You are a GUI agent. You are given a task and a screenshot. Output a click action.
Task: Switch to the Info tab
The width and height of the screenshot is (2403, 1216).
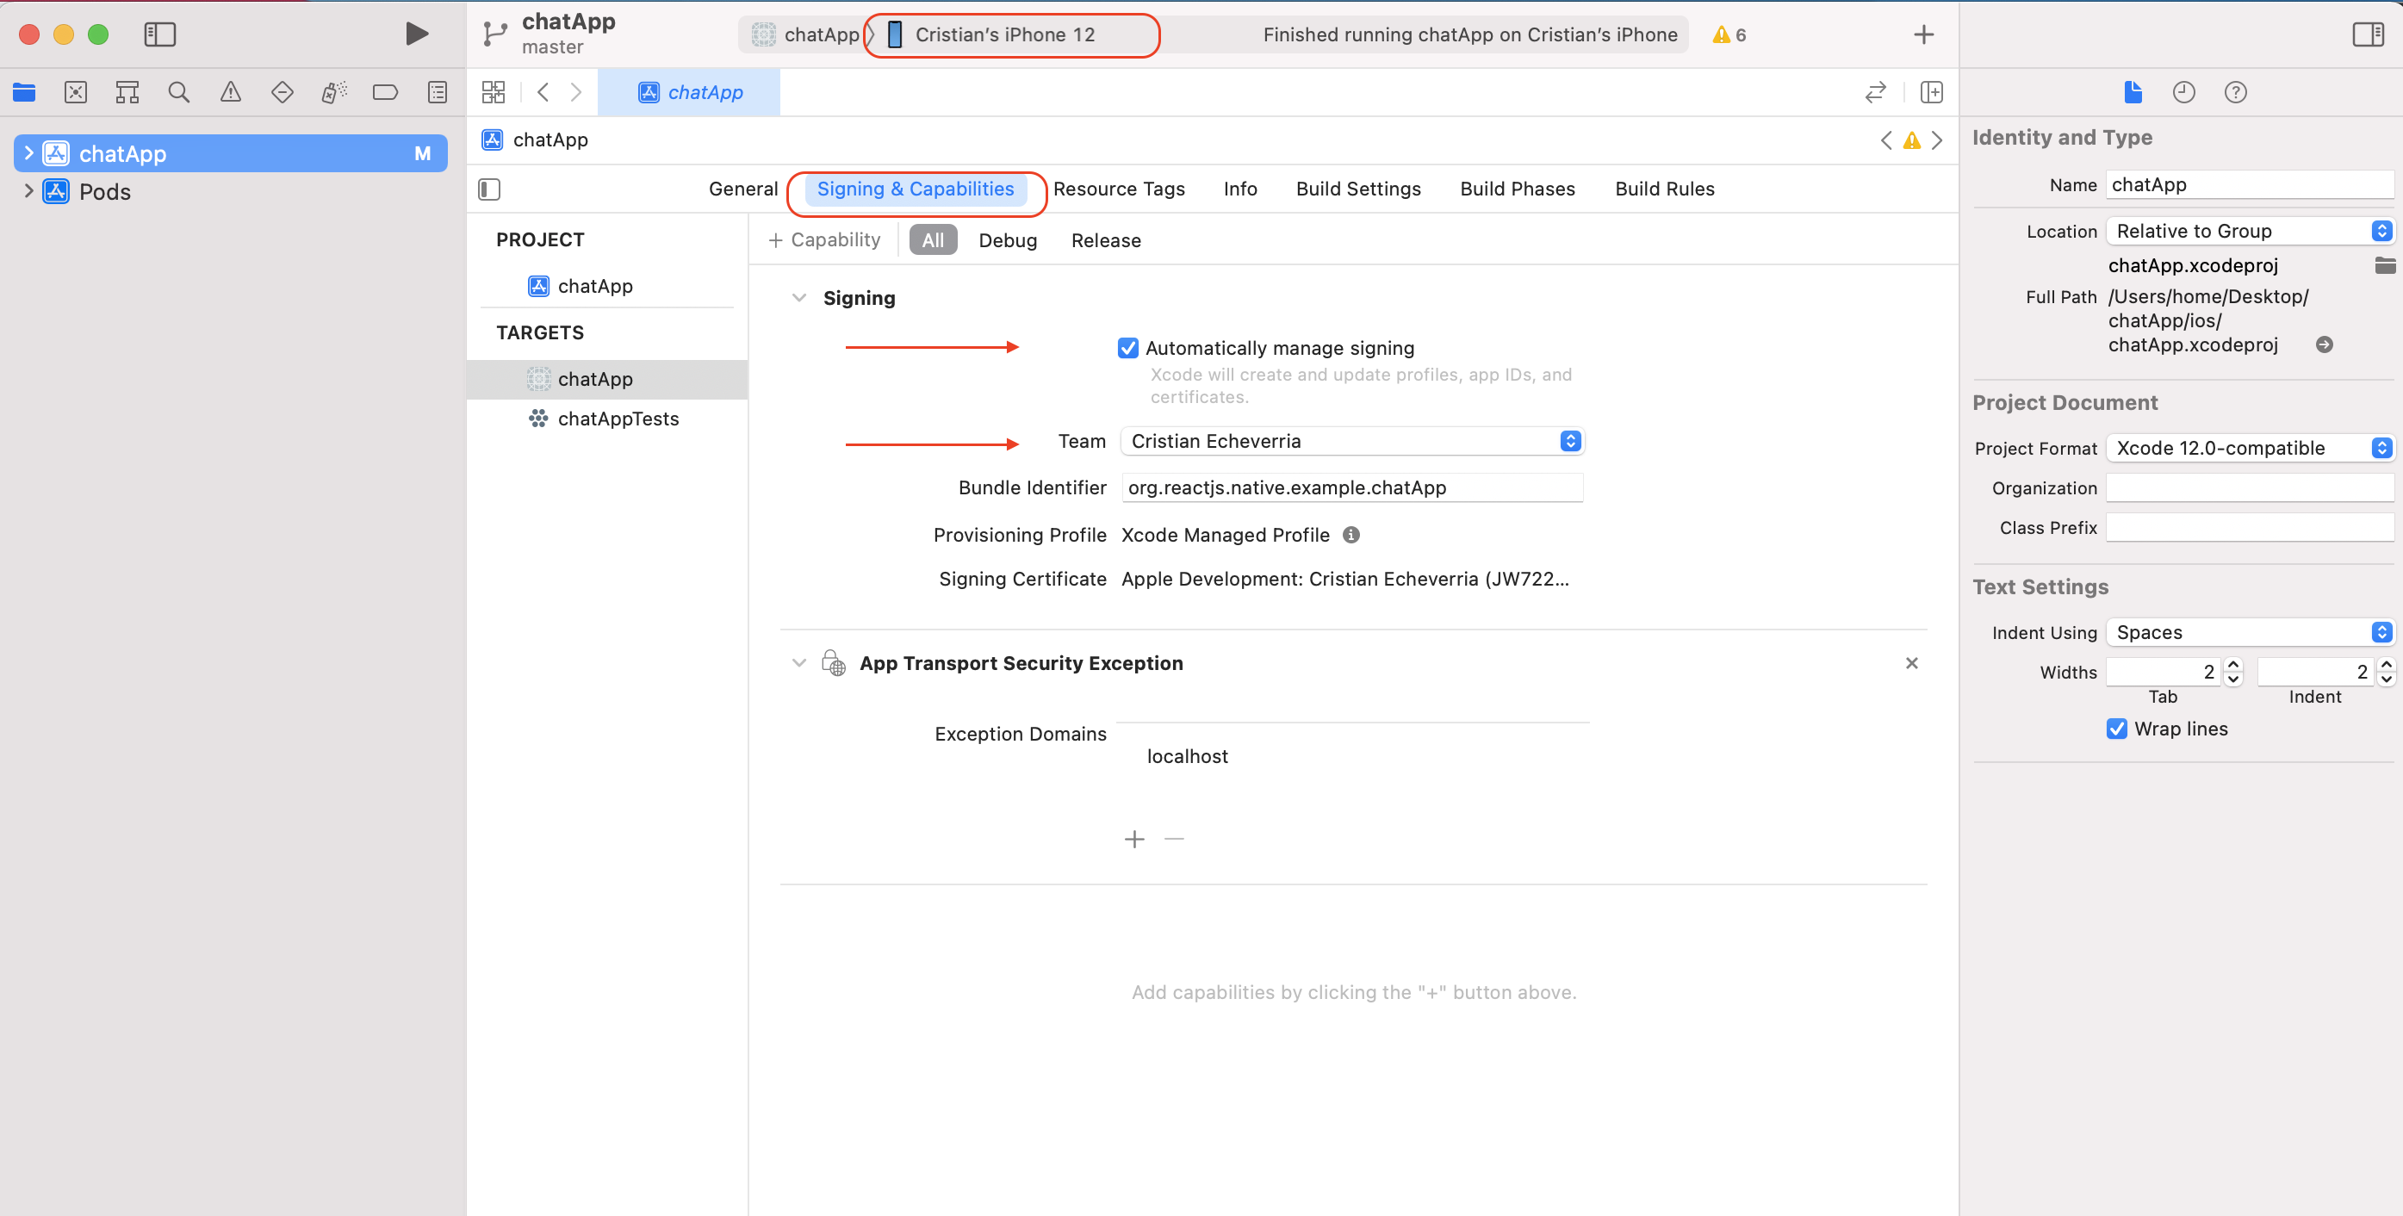(x=1239, y=189)
